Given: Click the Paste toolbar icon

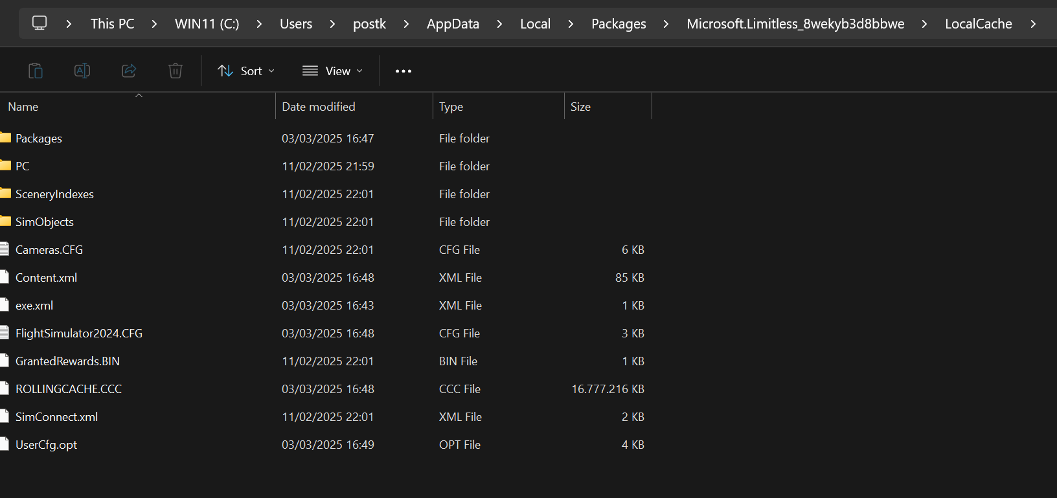Looking at the screenshot, I should click(36, 71).
